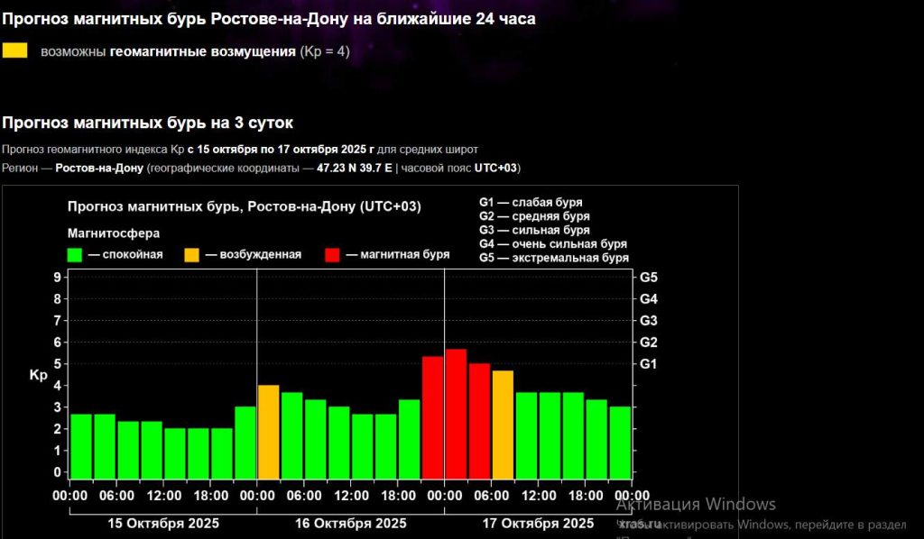This screenshot has height=539, width=924.
Task: Click the '15 Октября 2025' date label
Action: (x=162, y=524)
